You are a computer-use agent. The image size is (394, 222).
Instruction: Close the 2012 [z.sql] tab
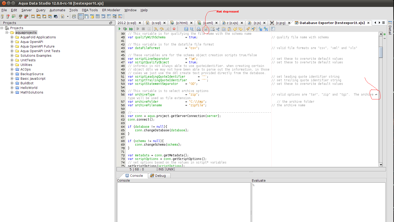[140, 23]
